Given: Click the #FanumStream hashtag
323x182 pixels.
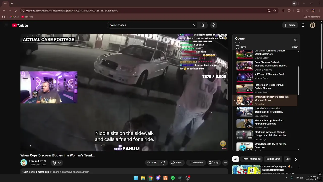Looking at the screenshot, I should coord(81,172).
